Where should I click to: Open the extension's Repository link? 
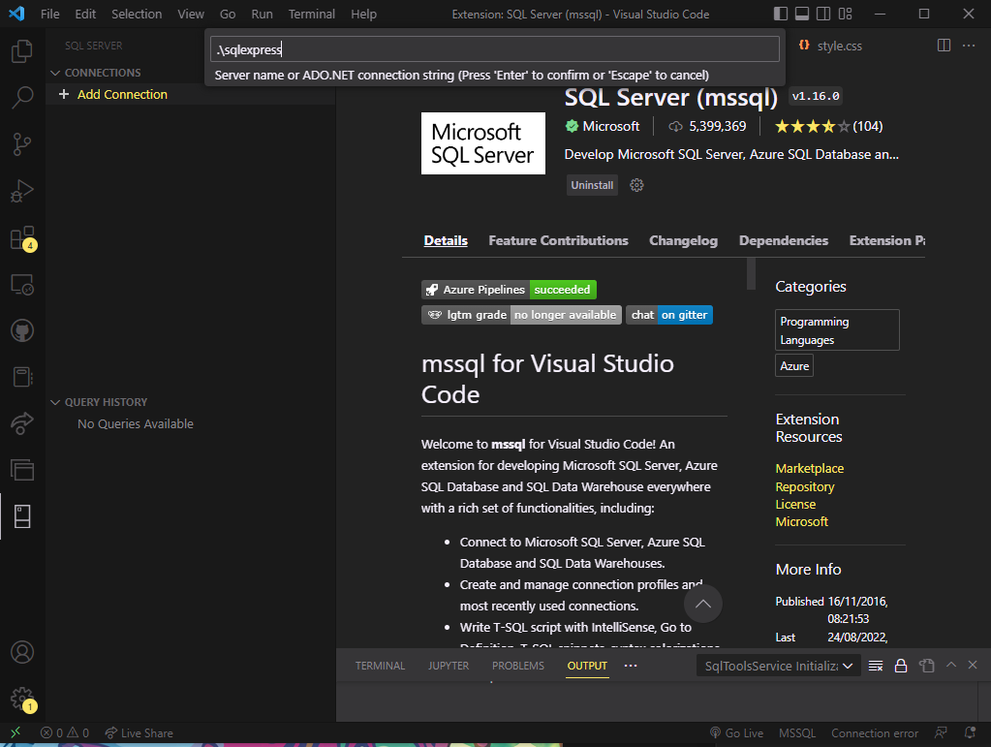pyautogui.click(x=804, y=486)
